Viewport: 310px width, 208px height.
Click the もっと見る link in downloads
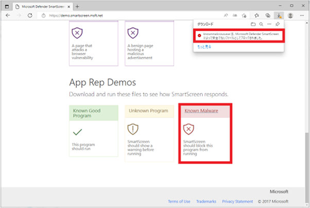tap(204, 47)
